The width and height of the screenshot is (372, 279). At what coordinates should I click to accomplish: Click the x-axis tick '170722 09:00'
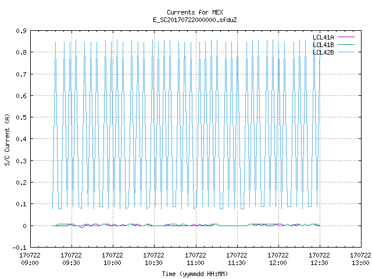coord(30,259)
